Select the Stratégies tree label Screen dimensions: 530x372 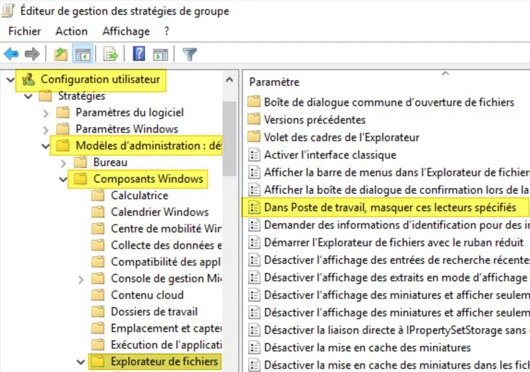81,96
